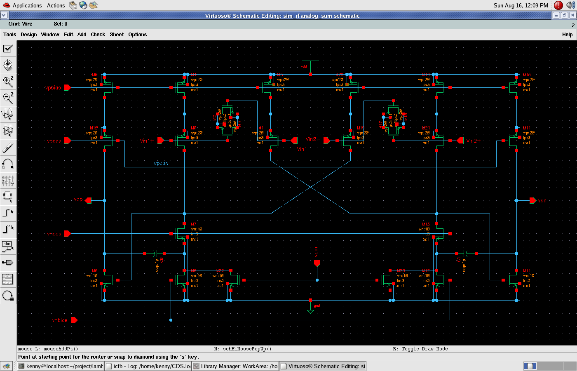Switch to Library Manager taskbar window

click(235, 366)
